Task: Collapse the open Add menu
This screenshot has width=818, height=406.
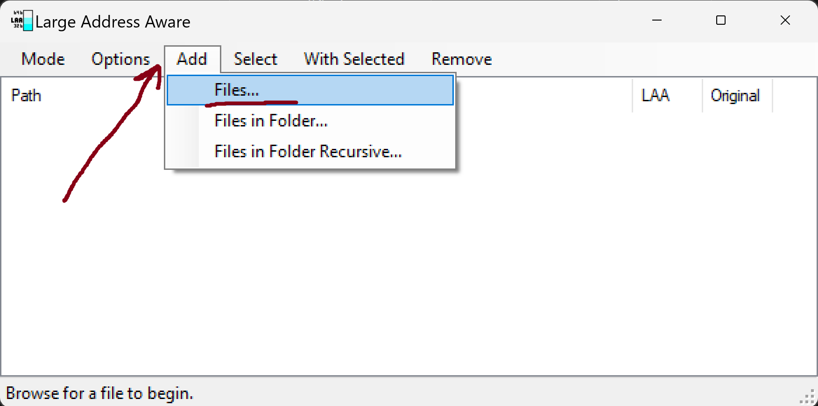Action: click(192, 59)
